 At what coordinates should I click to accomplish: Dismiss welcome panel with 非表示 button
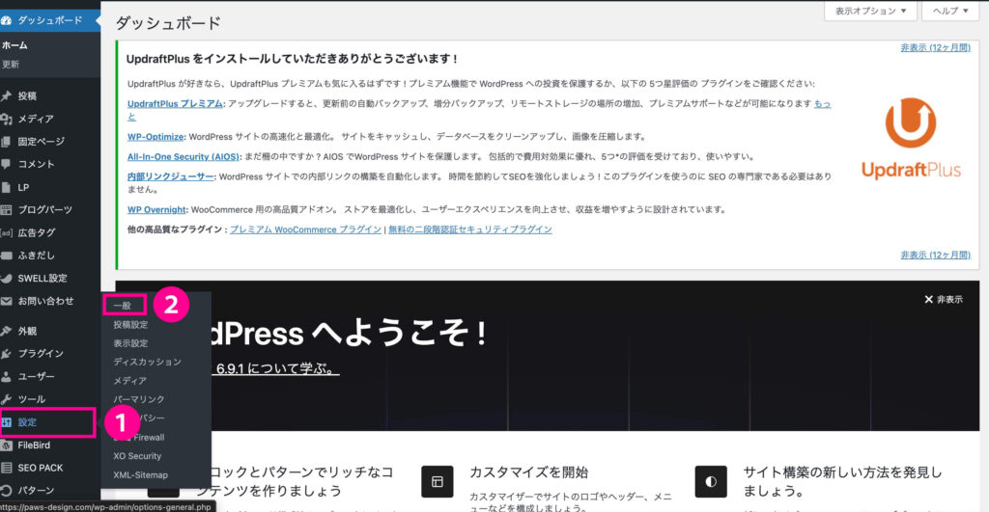tap(943, 300)
